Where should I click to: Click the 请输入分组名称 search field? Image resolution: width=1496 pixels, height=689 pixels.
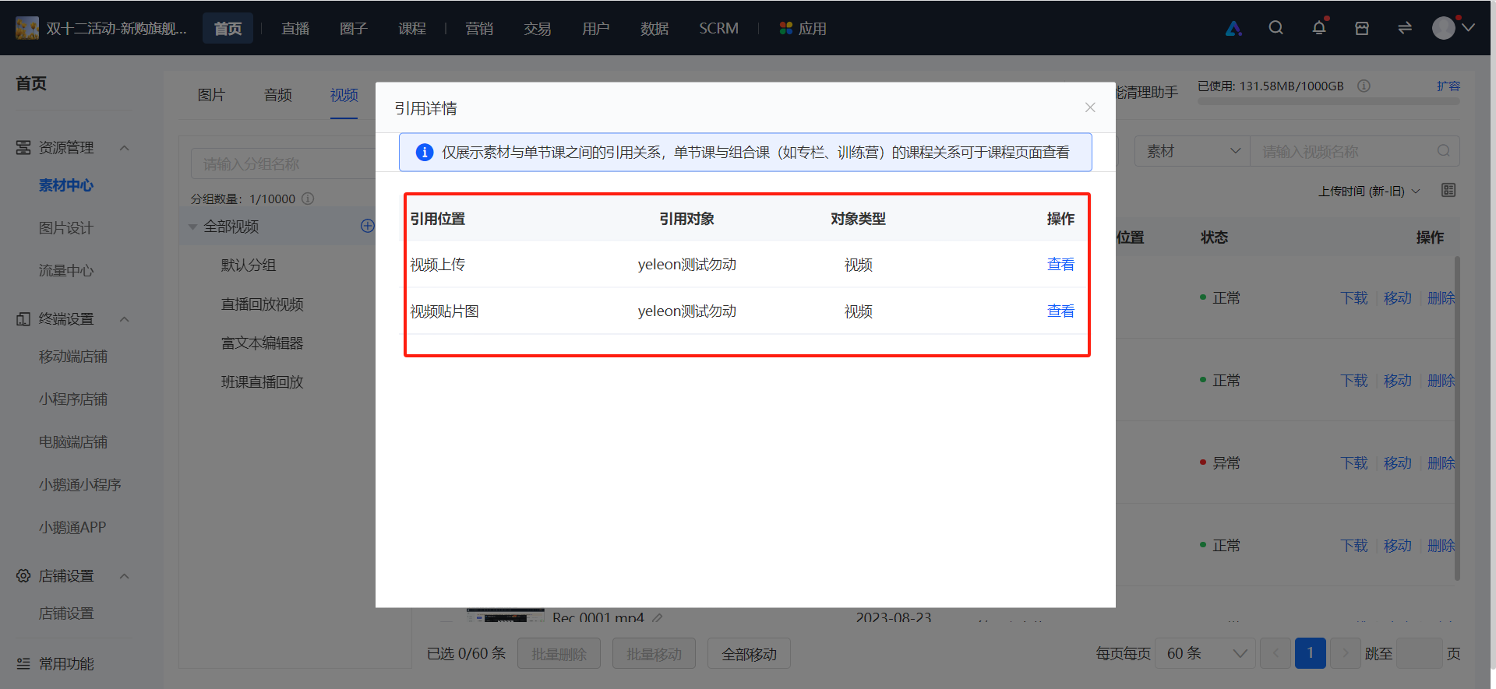[x=284, y=164]
